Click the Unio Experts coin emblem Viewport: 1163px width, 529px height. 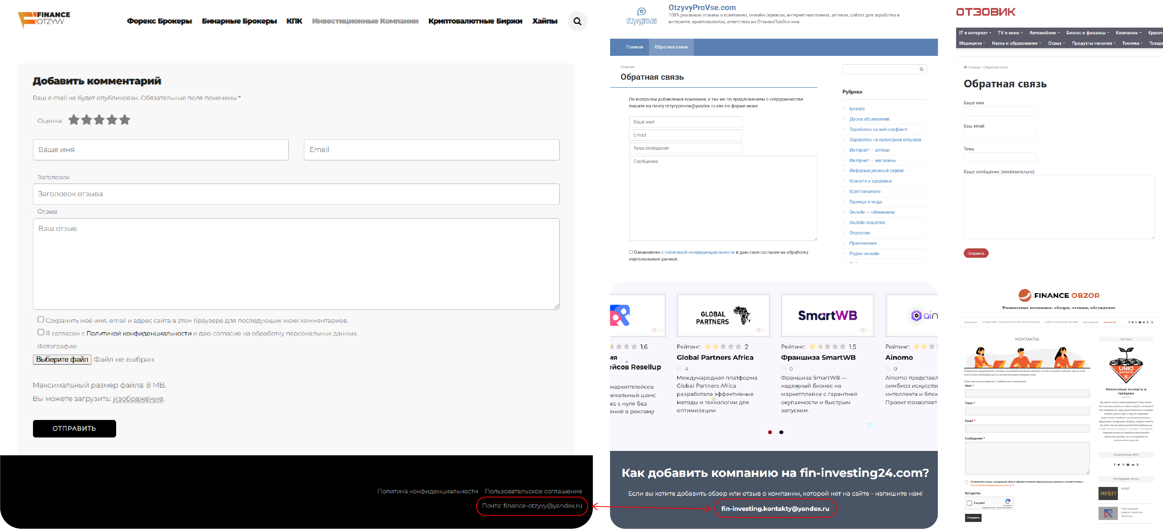tap(1126, 365)
